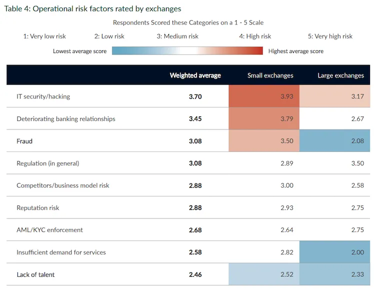Click the blue-to-red gradient legend bar
The image size is (375, 289).
pos(187,50)
